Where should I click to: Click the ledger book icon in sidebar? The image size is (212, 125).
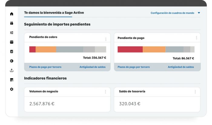[12, 51]
